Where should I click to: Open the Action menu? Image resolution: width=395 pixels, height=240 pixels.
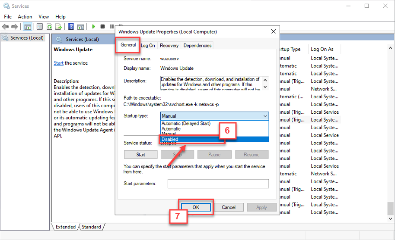(25, 16)
